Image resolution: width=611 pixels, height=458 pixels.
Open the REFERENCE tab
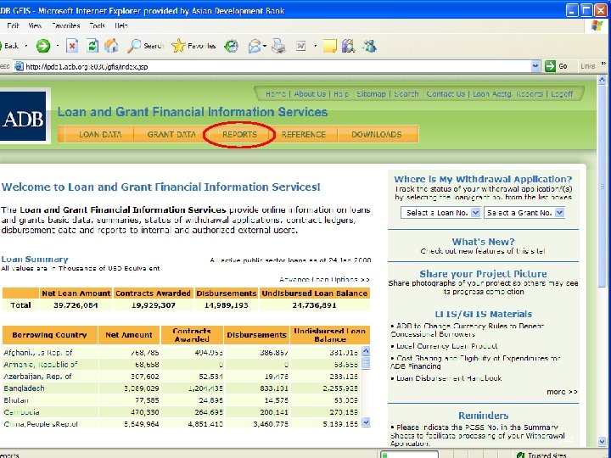(x=304, y=134)
